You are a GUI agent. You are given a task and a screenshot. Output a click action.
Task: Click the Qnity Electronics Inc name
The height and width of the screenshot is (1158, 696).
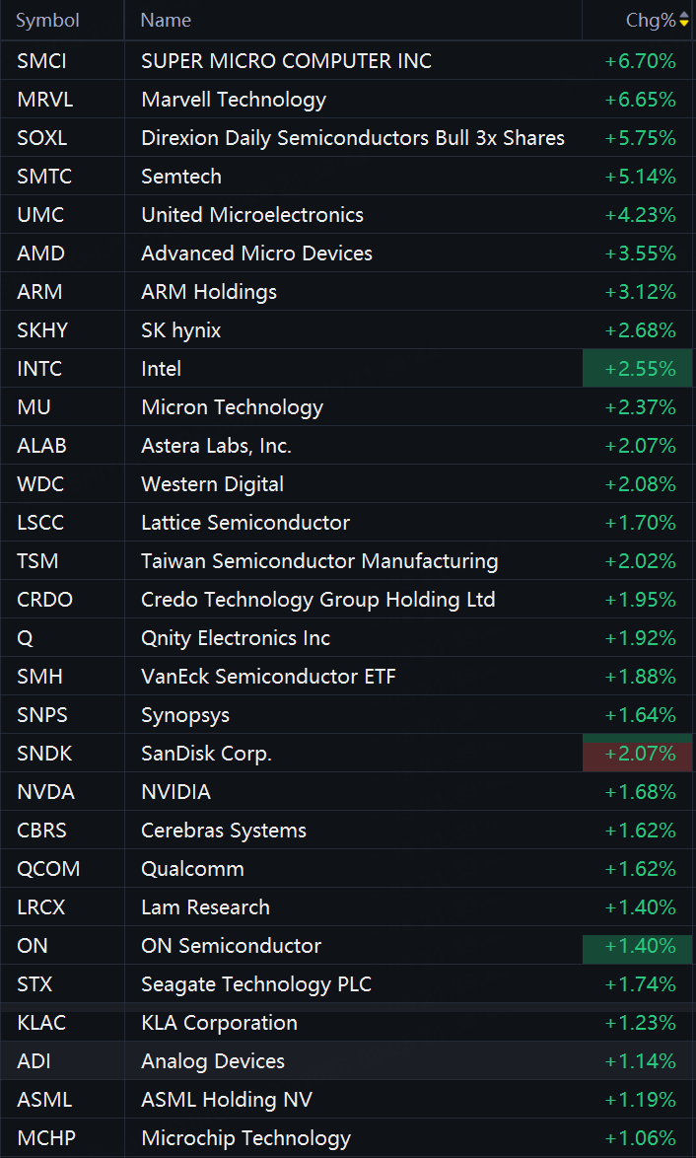[236, 638]
